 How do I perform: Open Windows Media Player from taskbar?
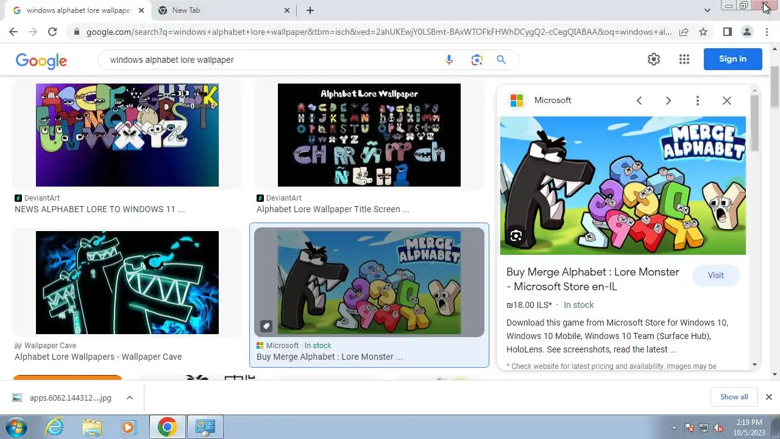click(x=129, y=427)
